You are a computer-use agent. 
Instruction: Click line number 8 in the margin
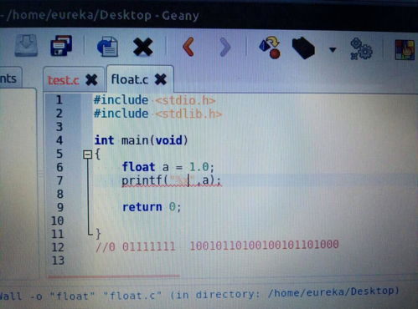[60, 194]
